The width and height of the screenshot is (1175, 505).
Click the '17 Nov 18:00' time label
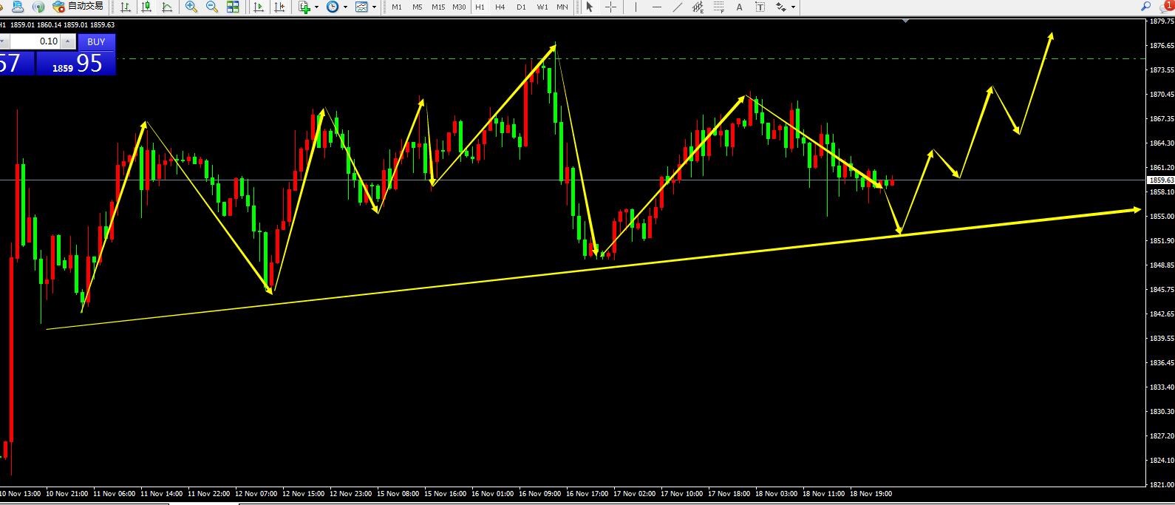pos(729,493)
